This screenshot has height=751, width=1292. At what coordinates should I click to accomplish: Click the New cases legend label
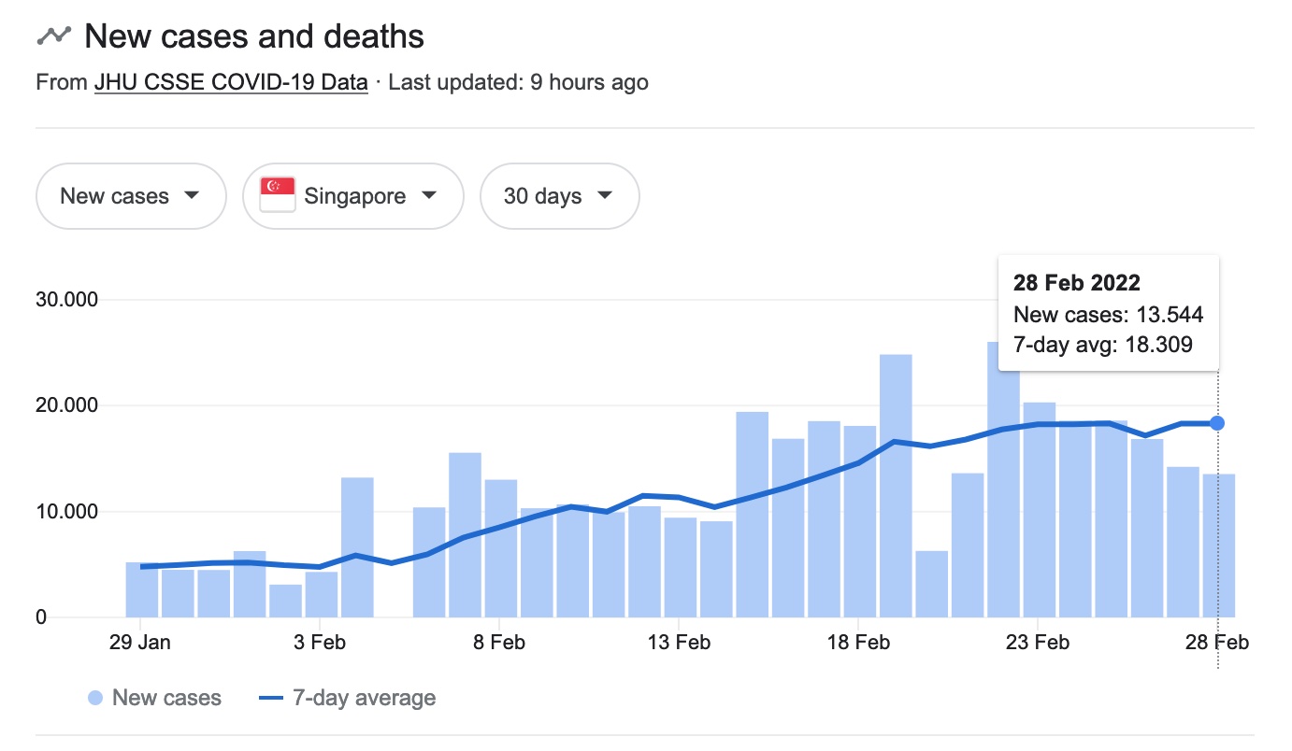(166, 698)
